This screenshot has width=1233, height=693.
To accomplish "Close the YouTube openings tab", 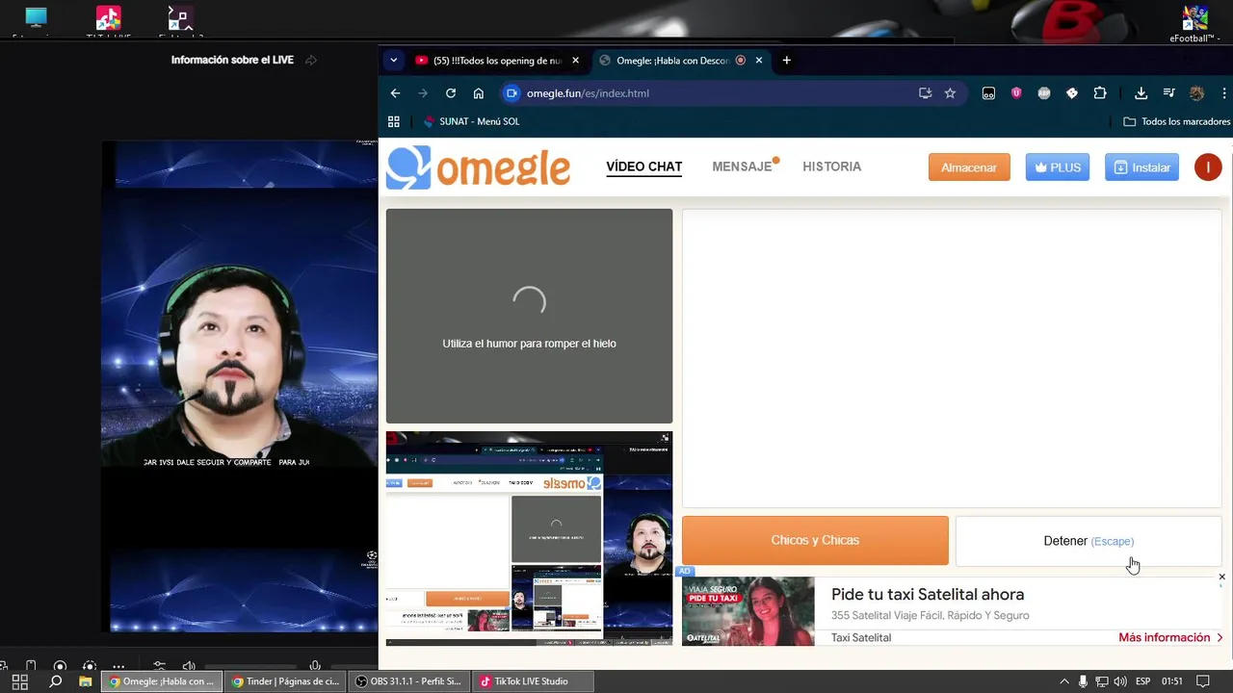I will point(576,60).
